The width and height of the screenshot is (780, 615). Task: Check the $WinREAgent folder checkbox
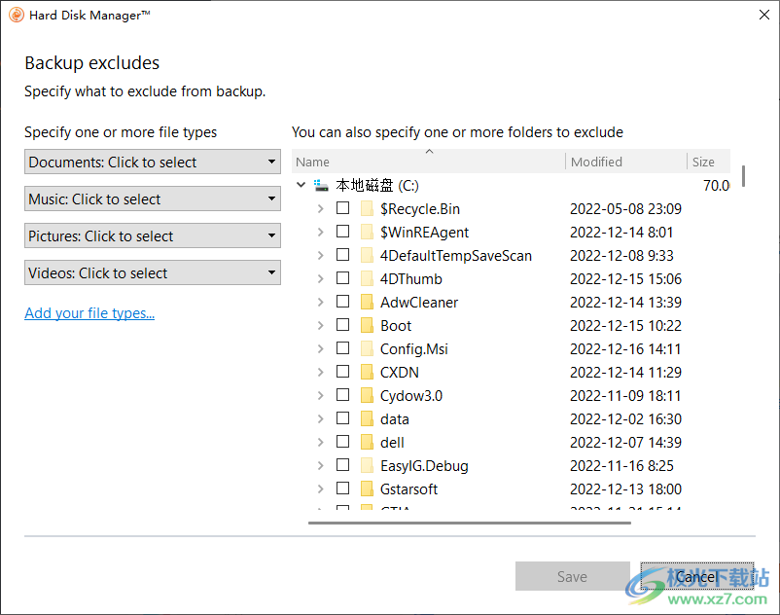pos(342,232)
